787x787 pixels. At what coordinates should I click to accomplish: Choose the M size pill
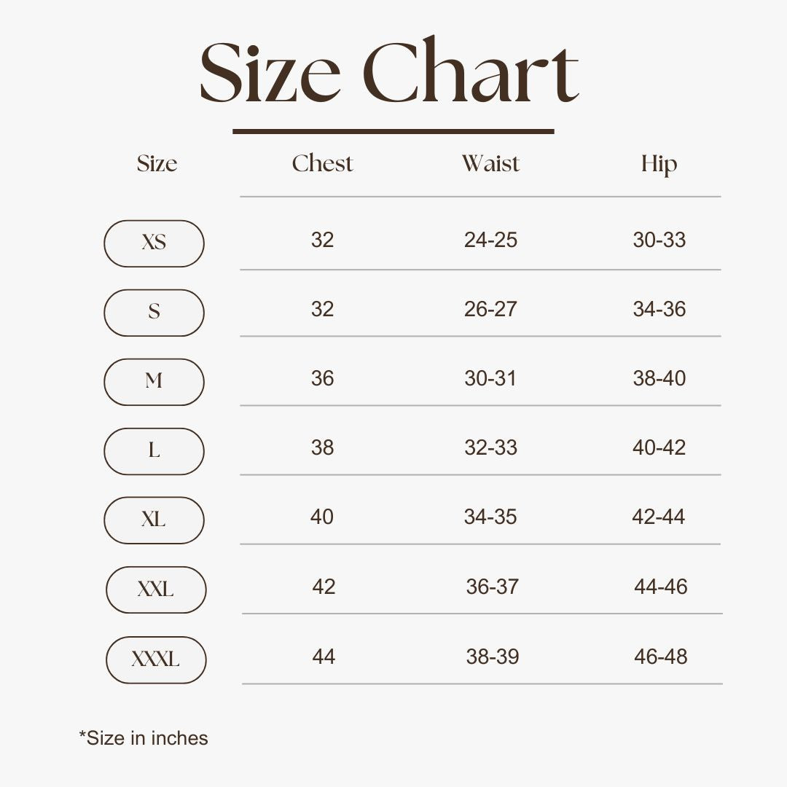[x=154, y=382]
